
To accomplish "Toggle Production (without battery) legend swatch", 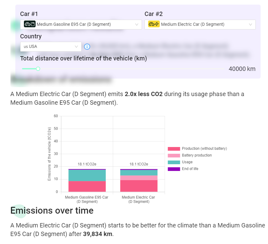I will coord(174,149).
